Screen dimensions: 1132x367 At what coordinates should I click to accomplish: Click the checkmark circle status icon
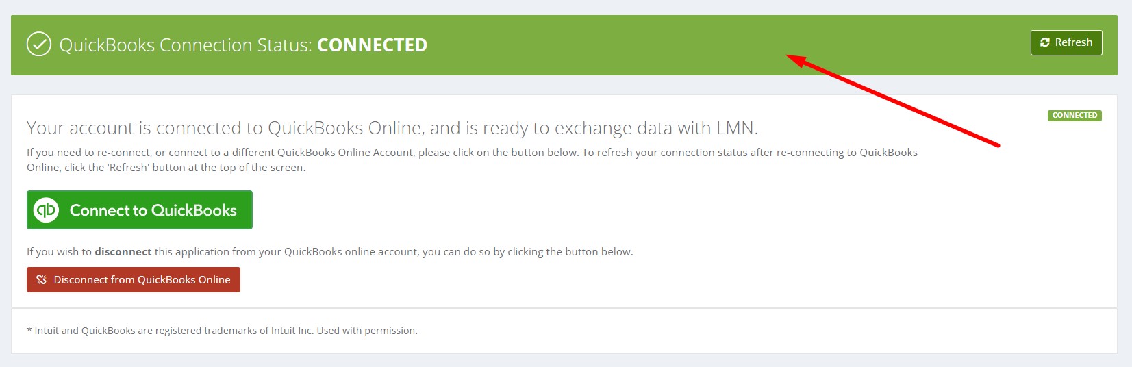39,45
